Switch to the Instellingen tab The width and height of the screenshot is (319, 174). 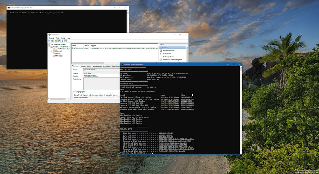(x=107, y=66)
